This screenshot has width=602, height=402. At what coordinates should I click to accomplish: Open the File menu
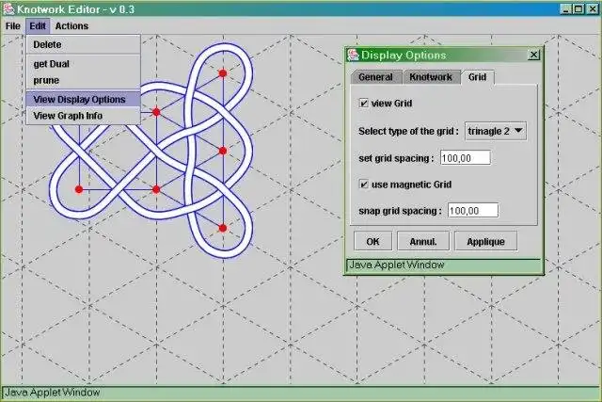[x=12, y=26]
